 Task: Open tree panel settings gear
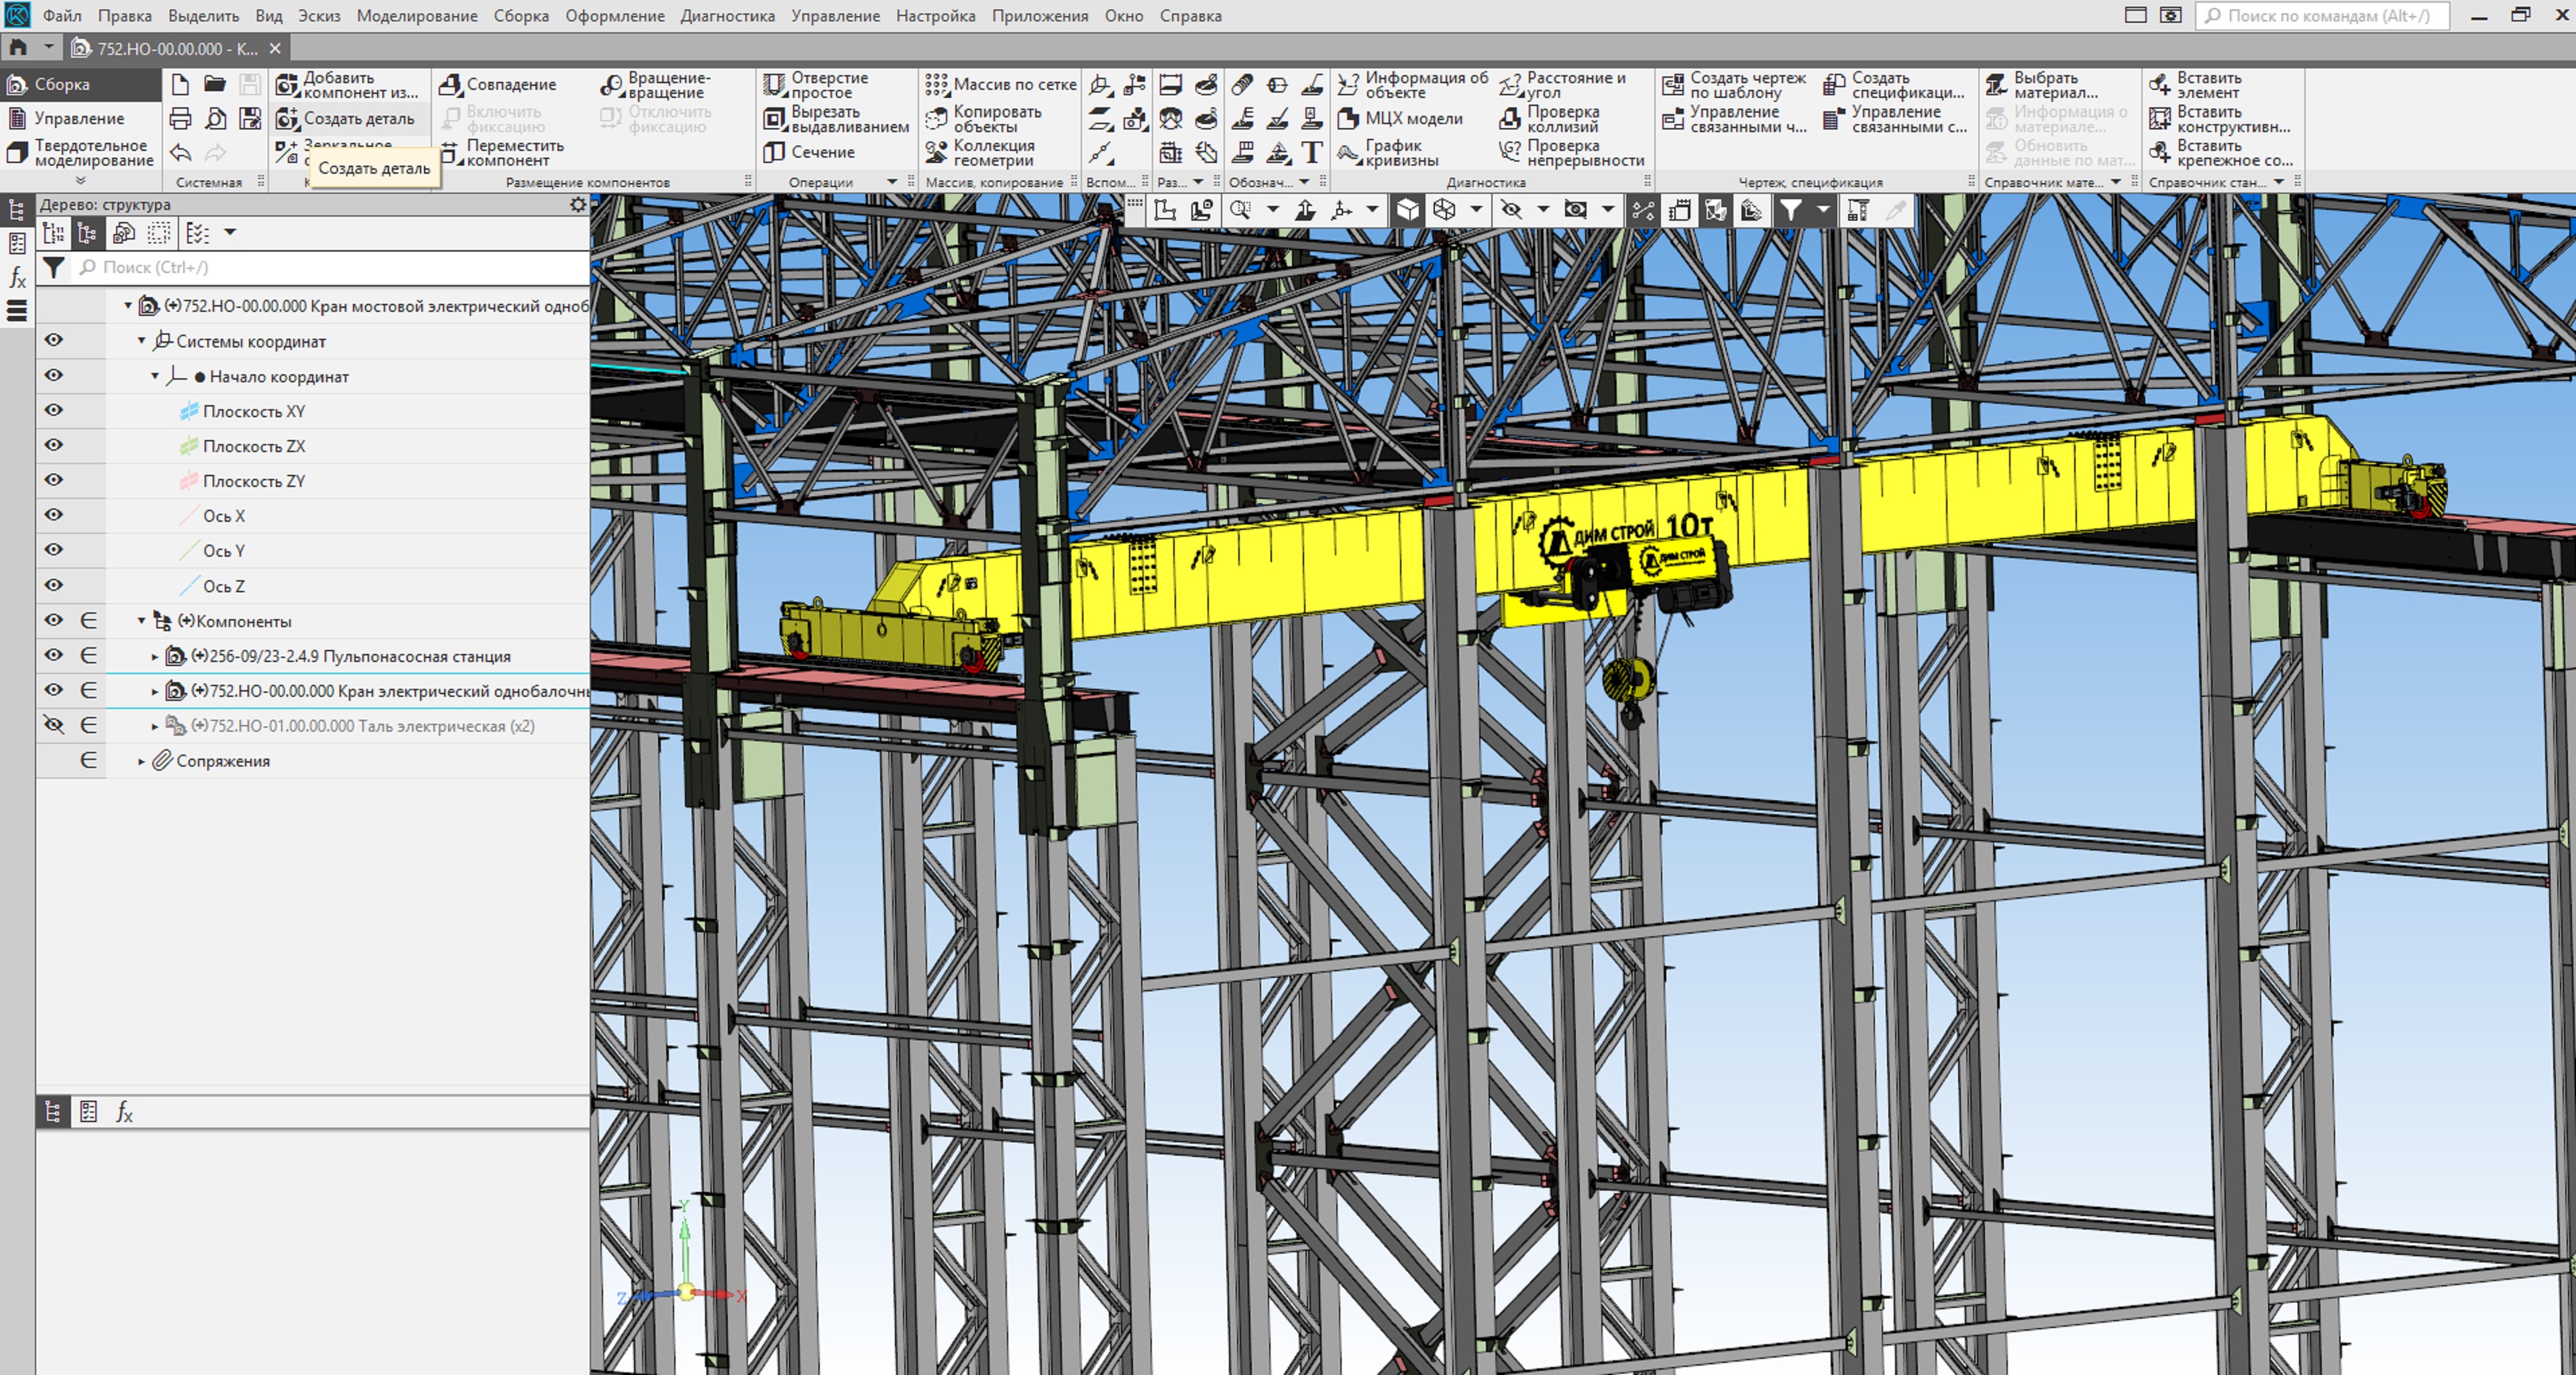point(577,205)
